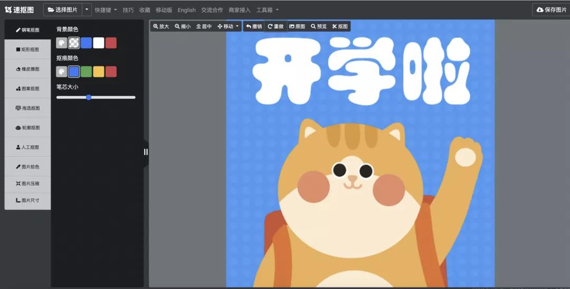Open the 快捷键 dropdown menu

click(106, 10)
